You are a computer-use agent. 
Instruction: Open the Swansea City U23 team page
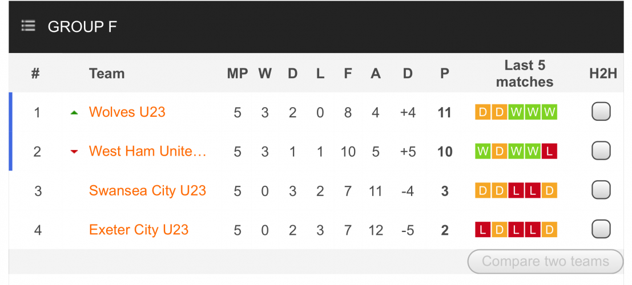pos(147,190)
